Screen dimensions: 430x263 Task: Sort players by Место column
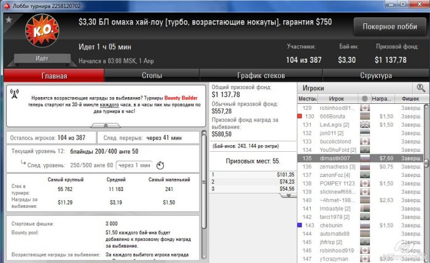tap(307, 99)
